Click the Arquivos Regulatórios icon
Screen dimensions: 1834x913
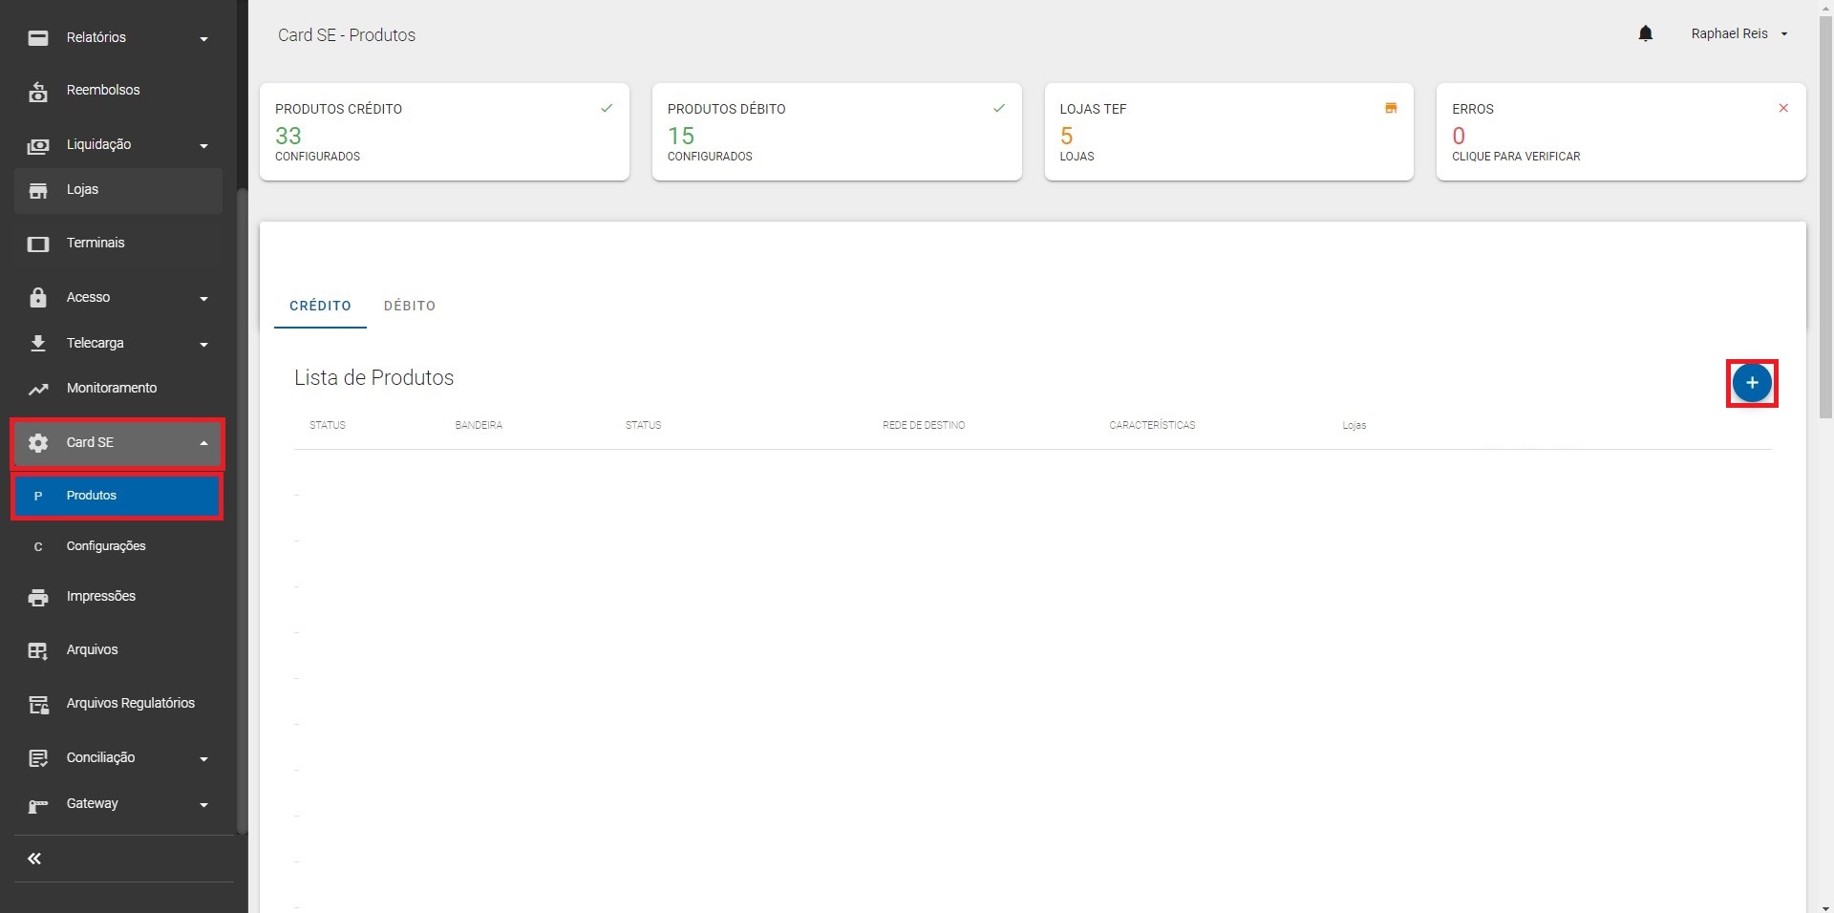pos(38,704)
